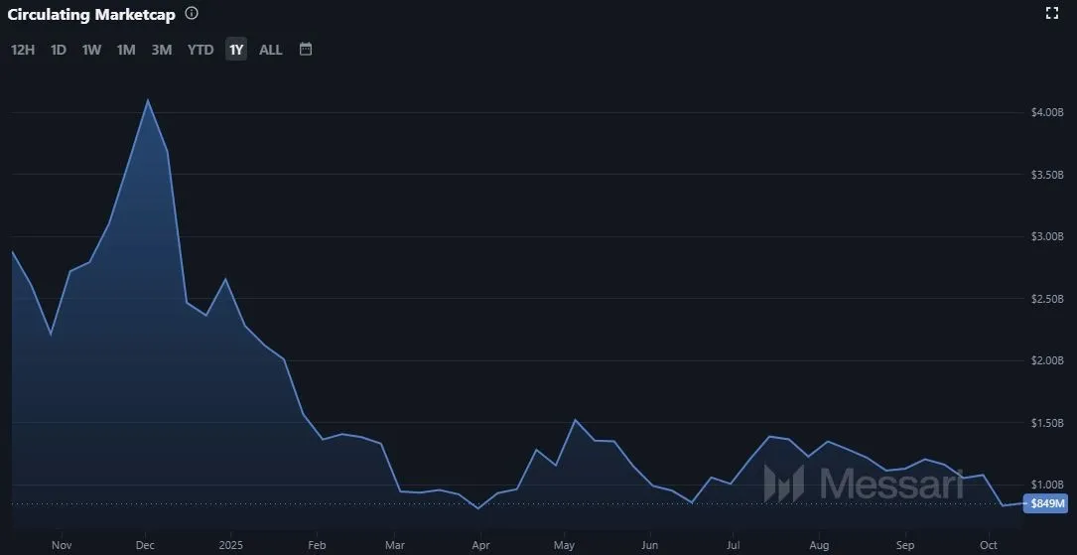Switch to the 1D time range
The width and height of the screenshot is (1077, 555).
(59, 50)
